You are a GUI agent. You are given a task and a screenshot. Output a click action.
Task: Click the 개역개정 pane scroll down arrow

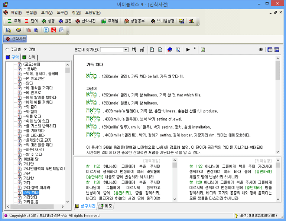(175, 199)
